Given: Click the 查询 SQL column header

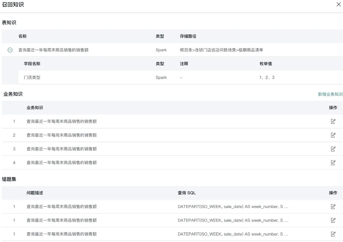Looking at the screenshot, I should [187, 193].
